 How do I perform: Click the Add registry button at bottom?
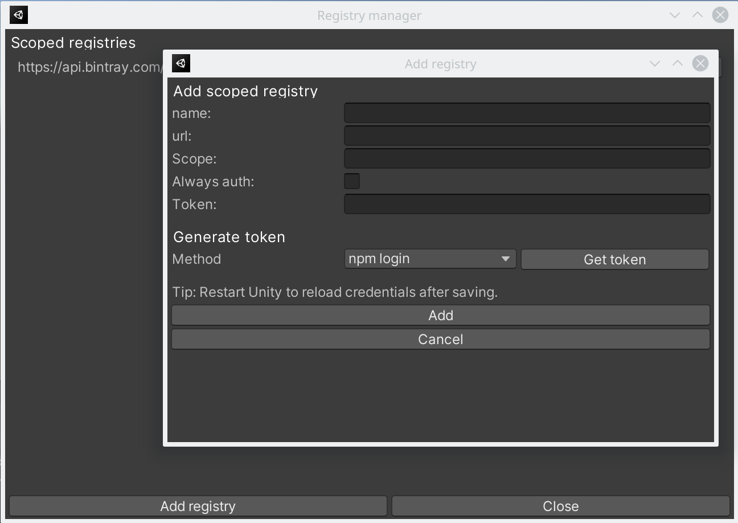198,506
